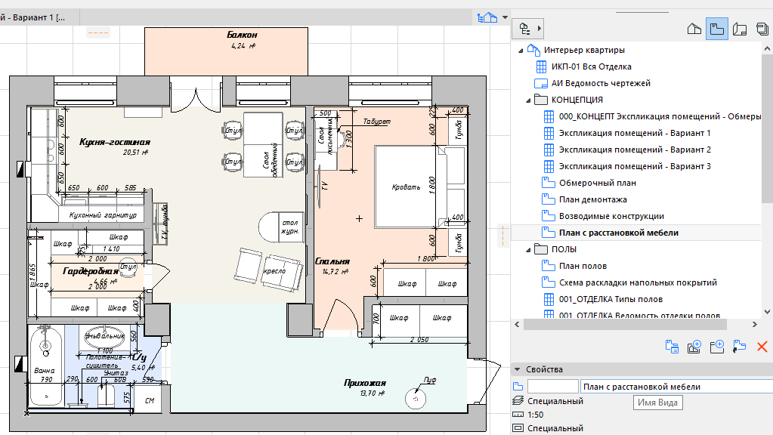
Task: Collapse the КОНЦЕПЦИЯ folder
Action: (x=528, y=100)
